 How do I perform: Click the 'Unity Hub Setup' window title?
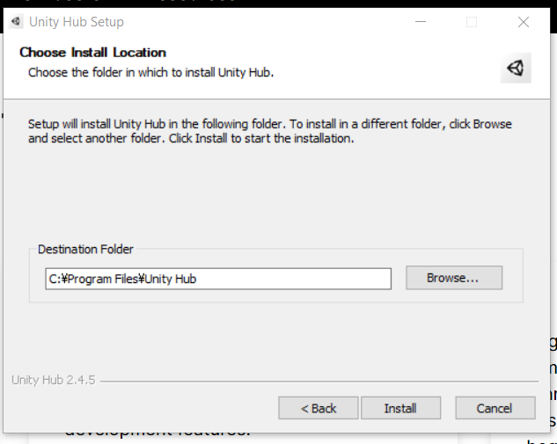pos(77,22)
